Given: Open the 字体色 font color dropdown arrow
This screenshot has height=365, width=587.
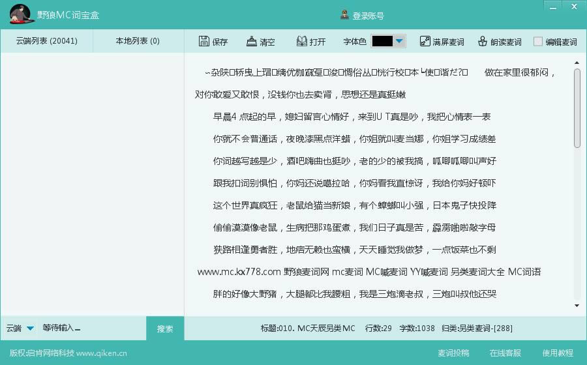Looking at the screenshot, I should pos(399,41).
